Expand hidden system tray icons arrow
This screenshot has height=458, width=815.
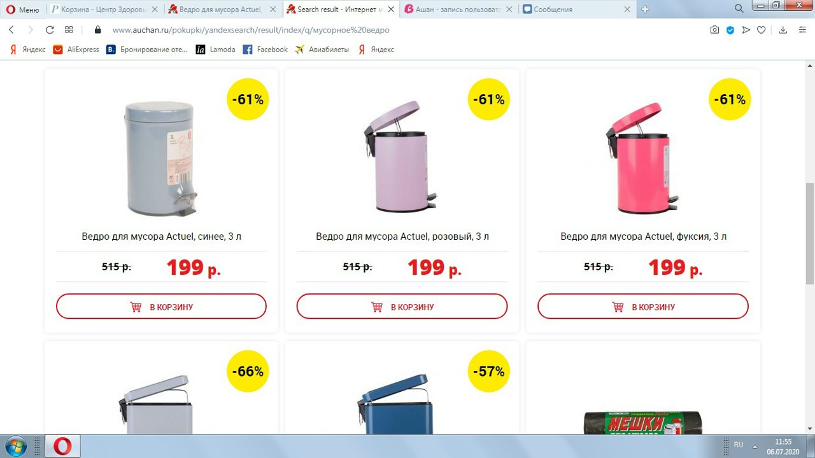click(756, 446)
